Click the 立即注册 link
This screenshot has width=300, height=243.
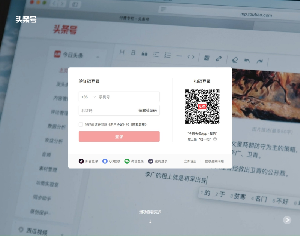190,161
